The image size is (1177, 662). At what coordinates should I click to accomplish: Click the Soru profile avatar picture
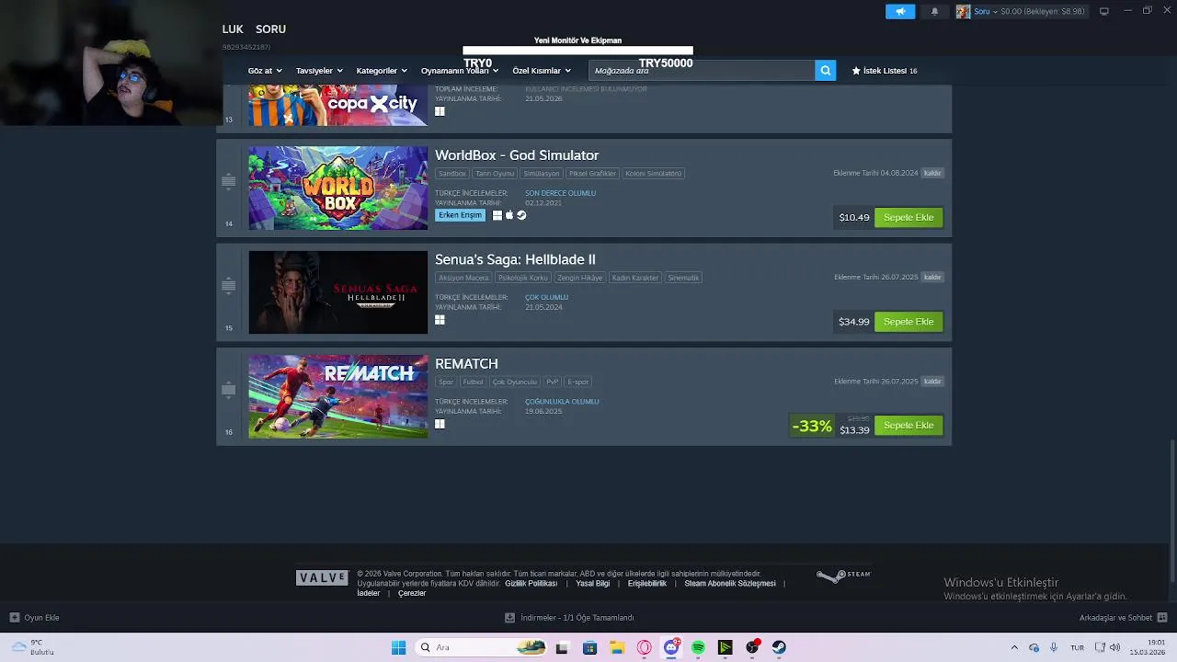coord(963,11)
